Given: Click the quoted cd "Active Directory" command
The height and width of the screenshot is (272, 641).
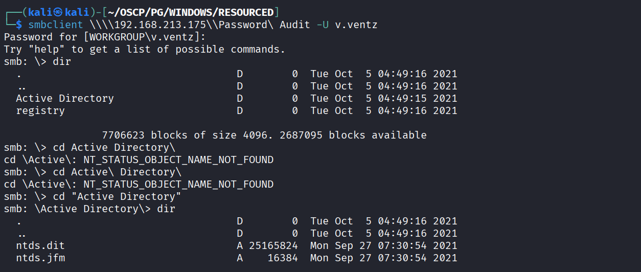Looking at the screenshot, I should [x=117, y=196].
